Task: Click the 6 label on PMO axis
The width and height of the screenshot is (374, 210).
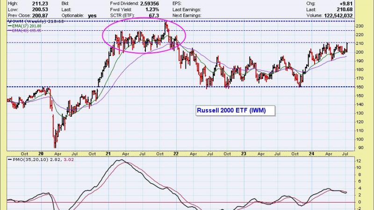Action: coord(360,182)
